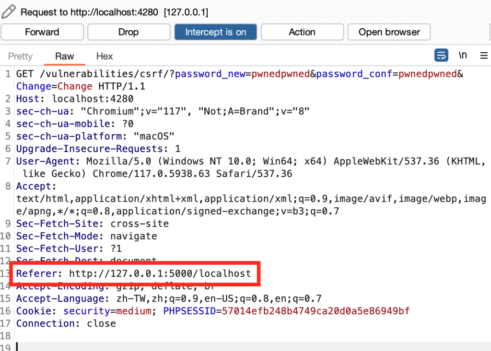
Task: Open the Action menu button
Action: (302, 32)
